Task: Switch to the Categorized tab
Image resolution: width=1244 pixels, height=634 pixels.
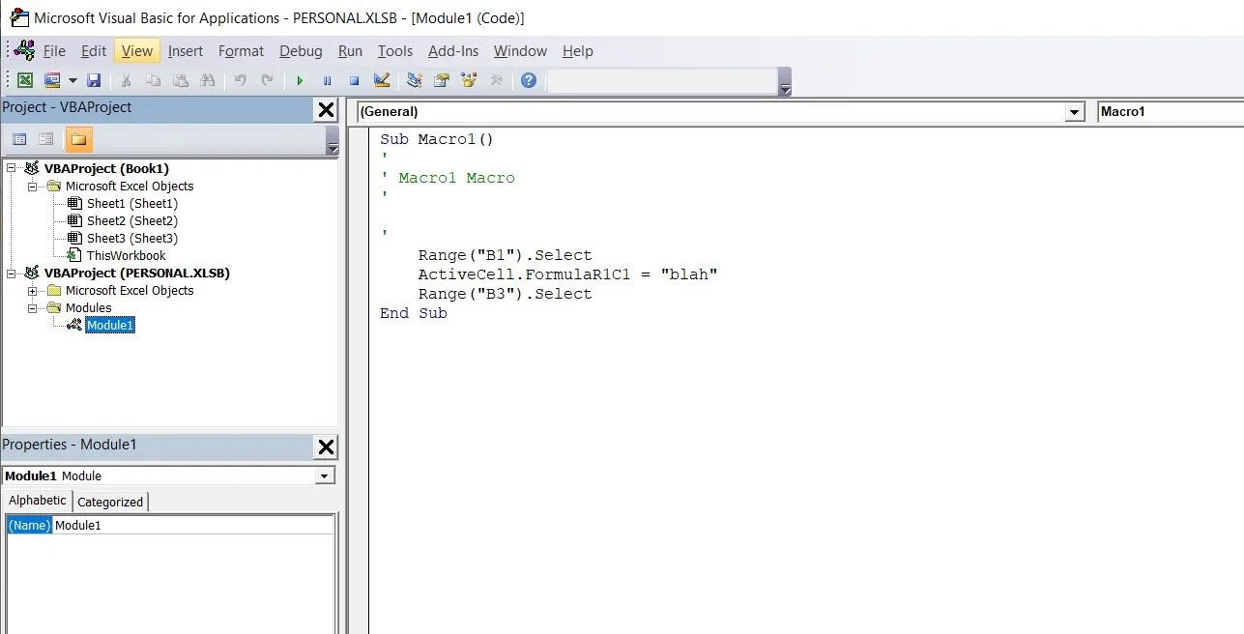Action: [110, 502]
